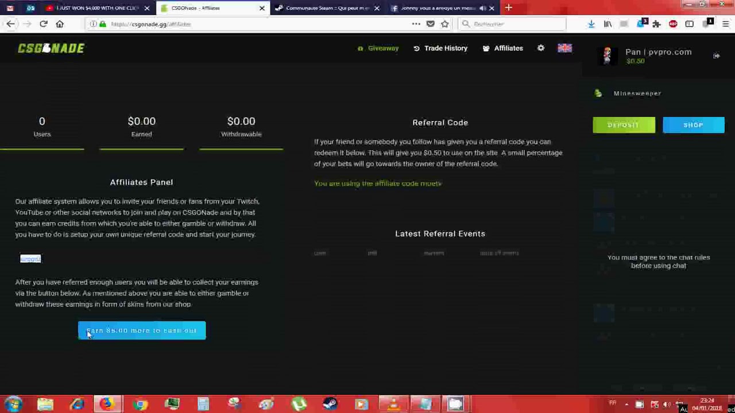Open VLC from the taskbar
This screenshot has width=735, height=413.
click(393, 404)
